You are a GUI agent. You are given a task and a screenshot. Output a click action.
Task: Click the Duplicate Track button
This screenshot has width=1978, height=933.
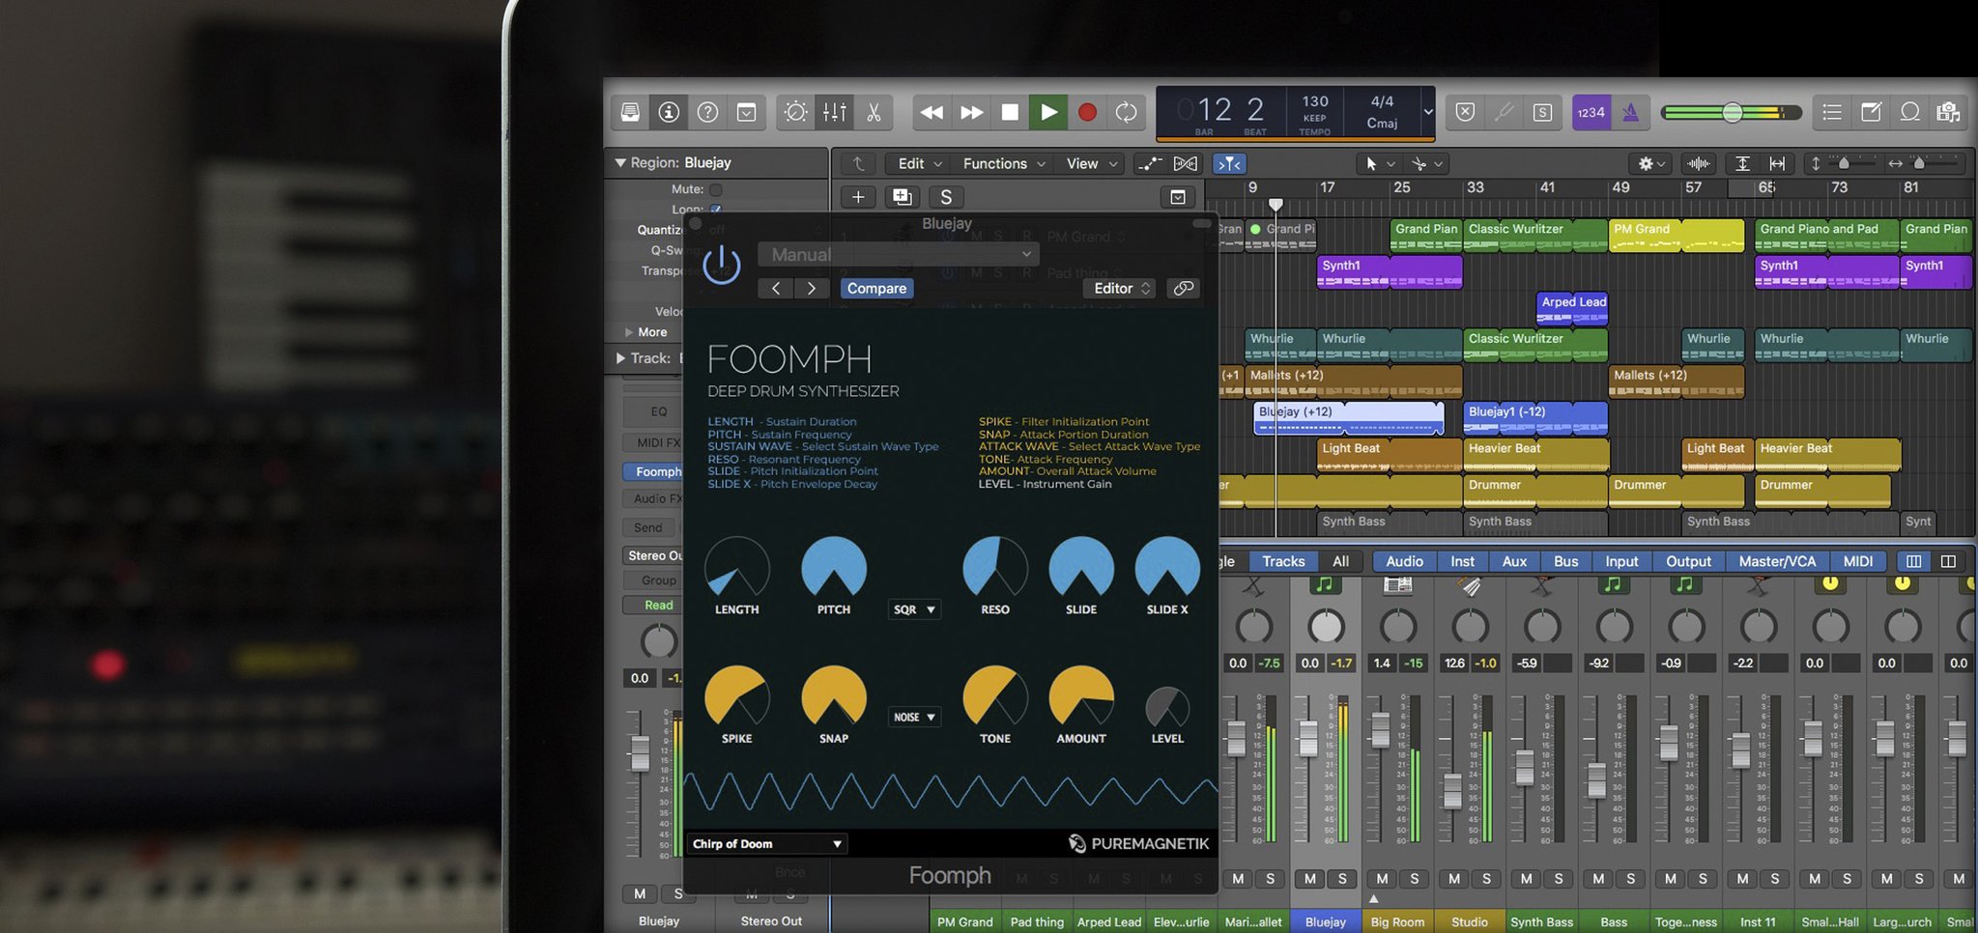coord(902,197)
